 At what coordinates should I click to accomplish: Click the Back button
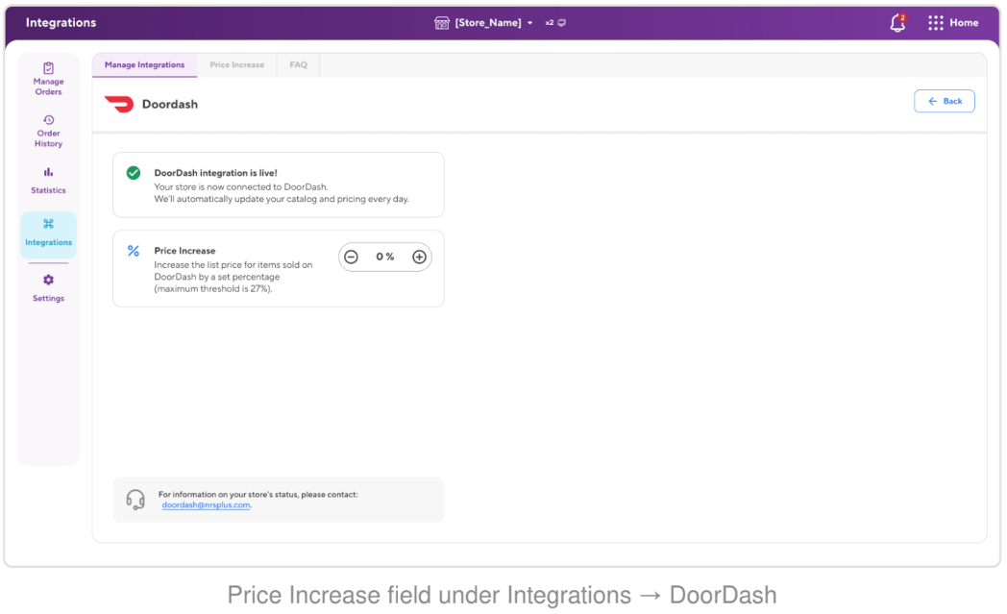pyautogui.click(x=944, y=102)
